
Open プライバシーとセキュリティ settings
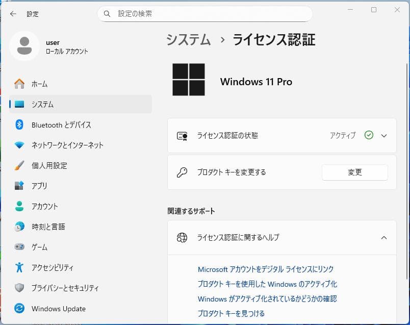(19, 288)
